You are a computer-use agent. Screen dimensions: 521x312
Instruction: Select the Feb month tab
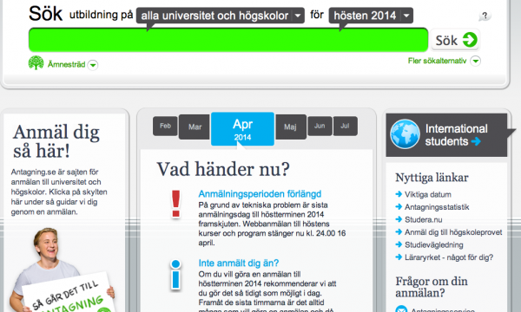point(165,126)
